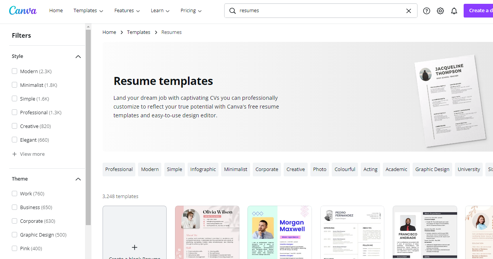This screenshot has width=493, height=259.
Task: Check the Creative style filter
Action: [x=14, y=126]
